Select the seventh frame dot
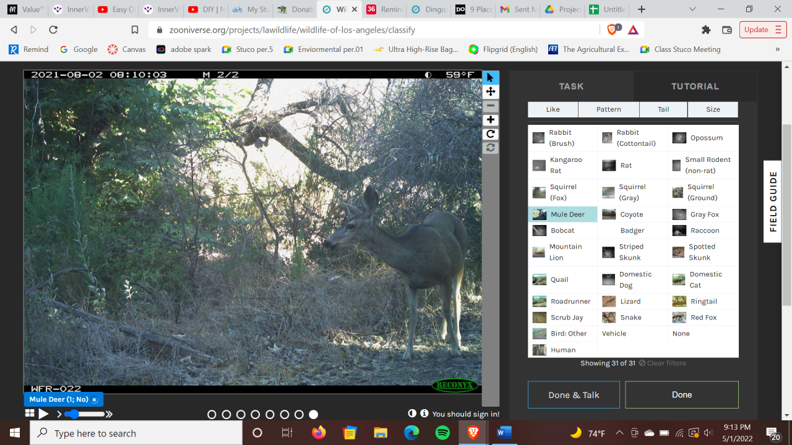The image size is (792, 445). click(x=299, y=414)
